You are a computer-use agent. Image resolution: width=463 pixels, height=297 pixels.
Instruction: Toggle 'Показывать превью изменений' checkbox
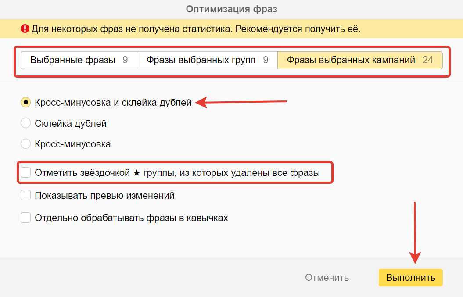[26, 195]
